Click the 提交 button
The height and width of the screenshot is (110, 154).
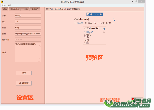point(24,73)
